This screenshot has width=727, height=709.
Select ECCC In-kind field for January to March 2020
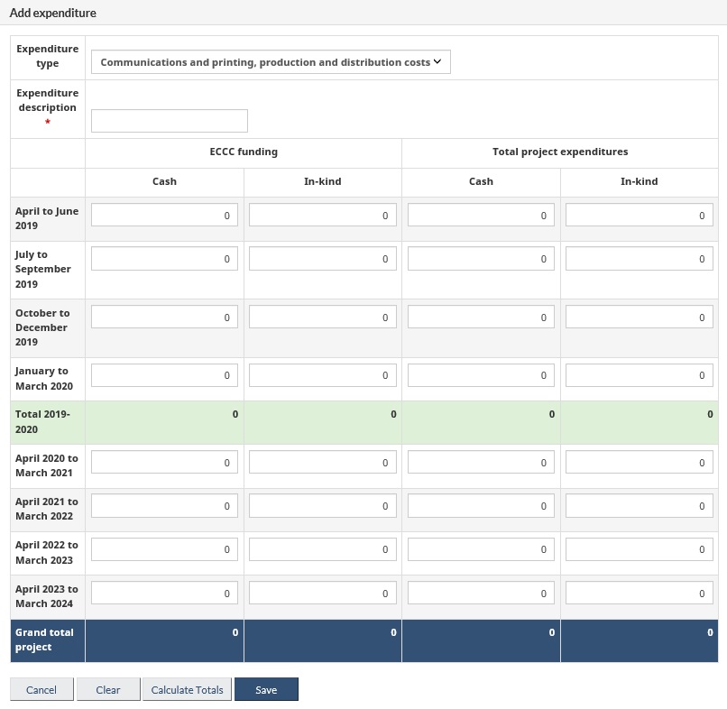323,375
